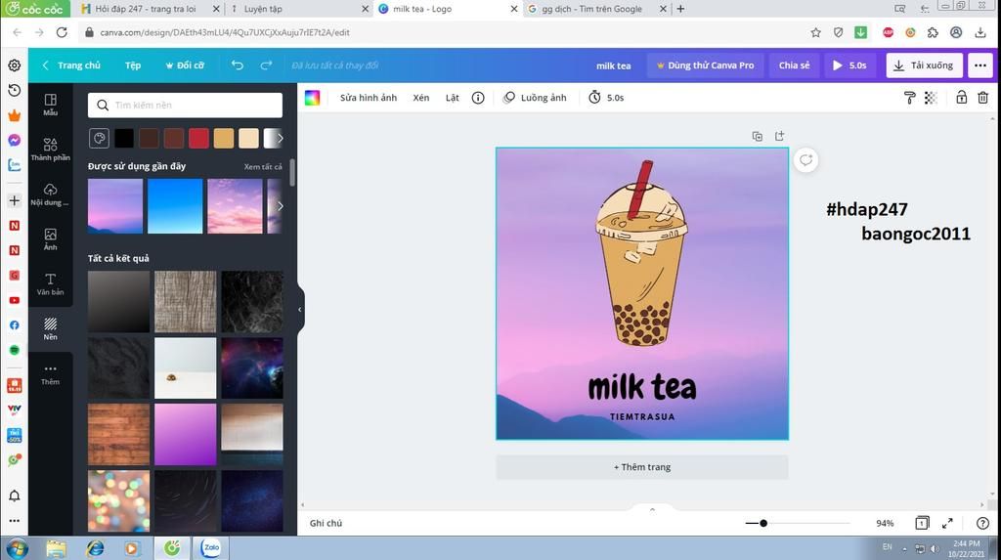Choose the galaxy nebula background thumbnail
Image resolution: width=1001 pixels, height=560 pixels.
(252, 368)
